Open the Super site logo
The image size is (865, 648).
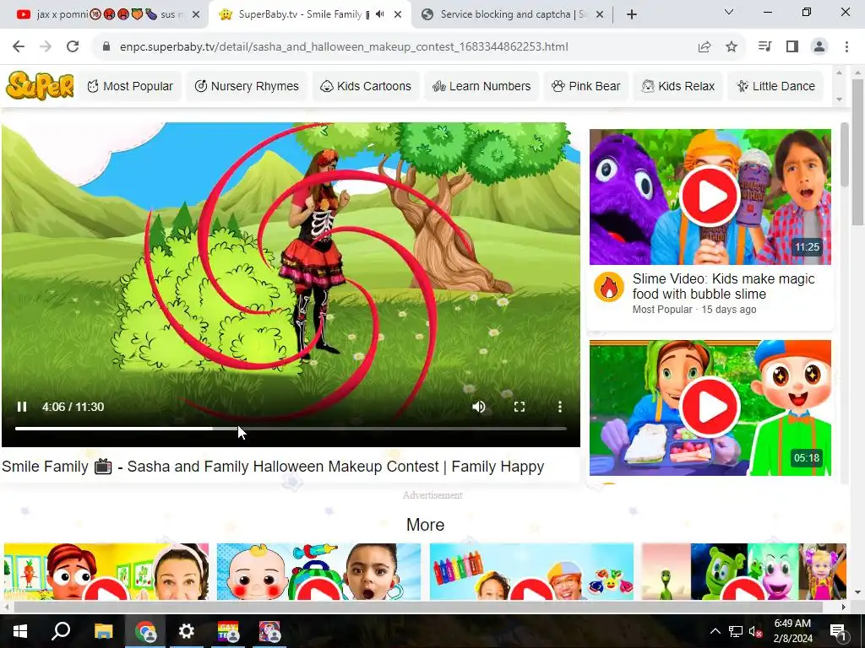click(x=40, y=85)
